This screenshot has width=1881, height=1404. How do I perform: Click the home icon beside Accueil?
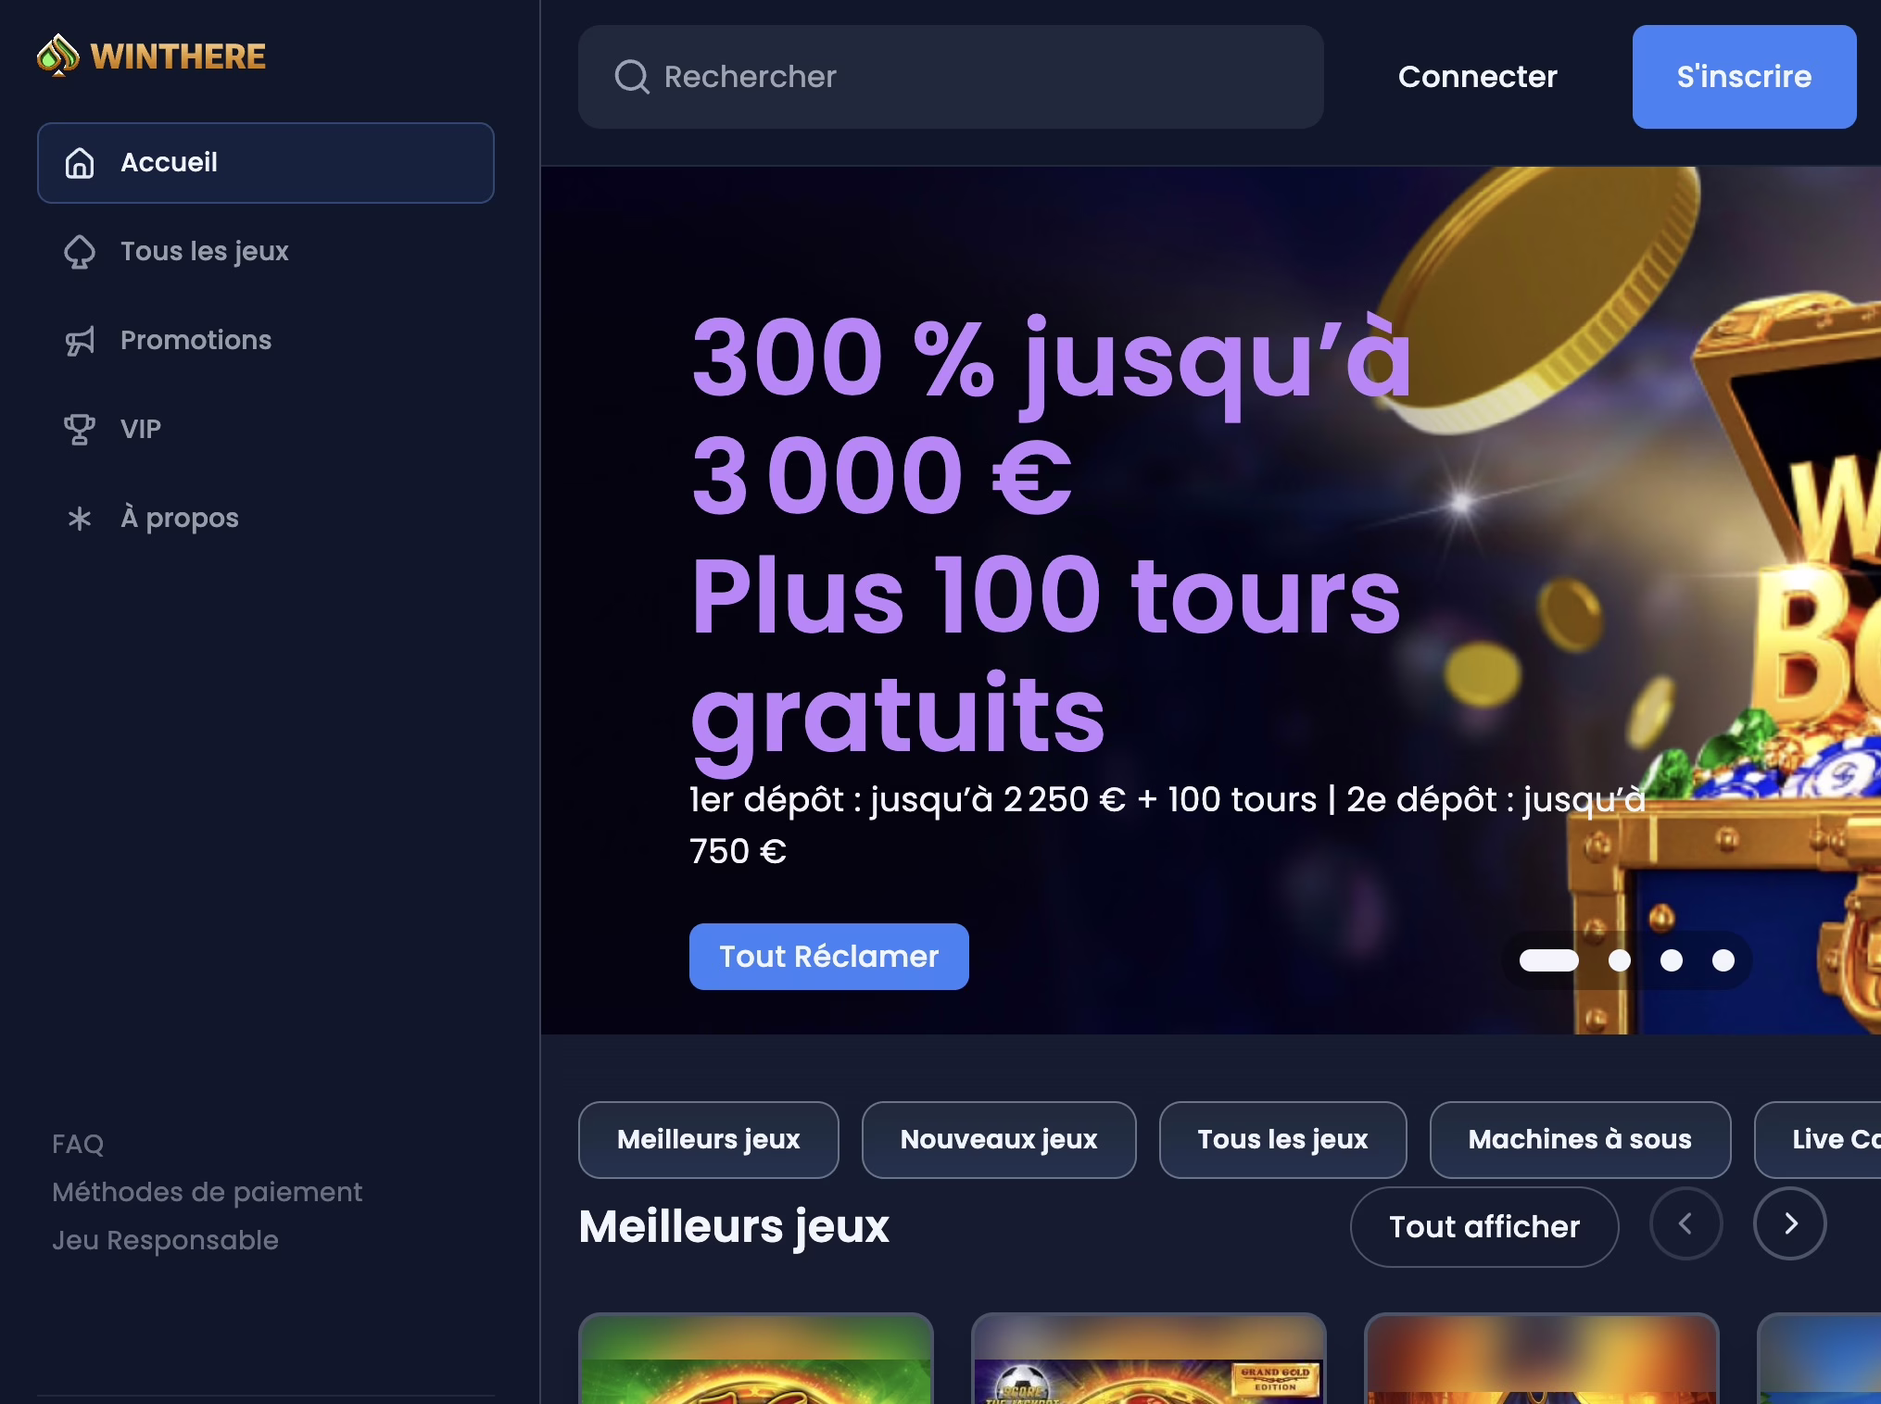(x=80, y=163)
